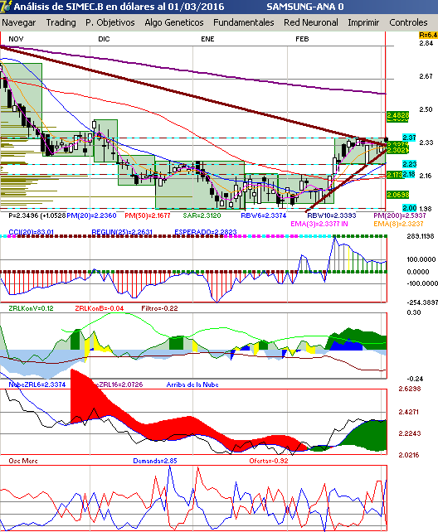Open the Trading menu

pyautogui.click(x=61, y=22)
